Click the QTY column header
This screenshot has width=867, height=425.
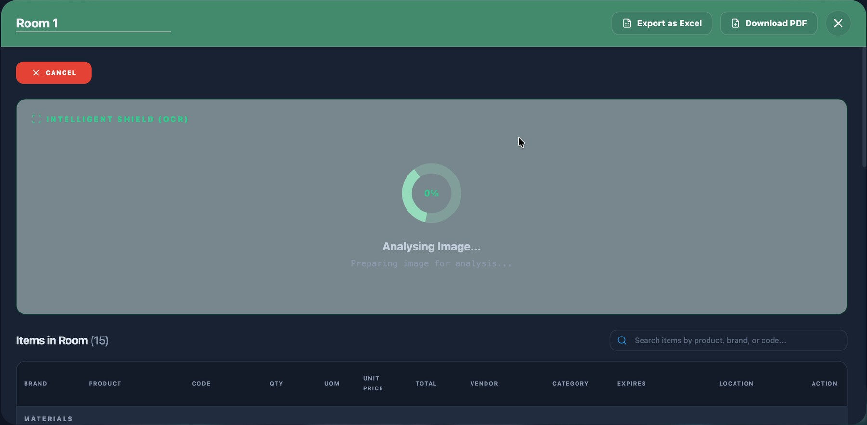click(x=276, y=384)
